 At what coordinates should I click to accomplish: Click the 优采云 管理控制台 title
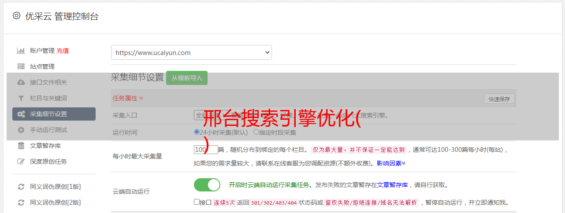point(62,16)
